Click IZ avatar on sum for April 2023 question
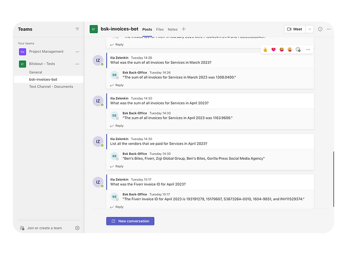The height and width of the screenshot is (255, 347). click(98, 101)
